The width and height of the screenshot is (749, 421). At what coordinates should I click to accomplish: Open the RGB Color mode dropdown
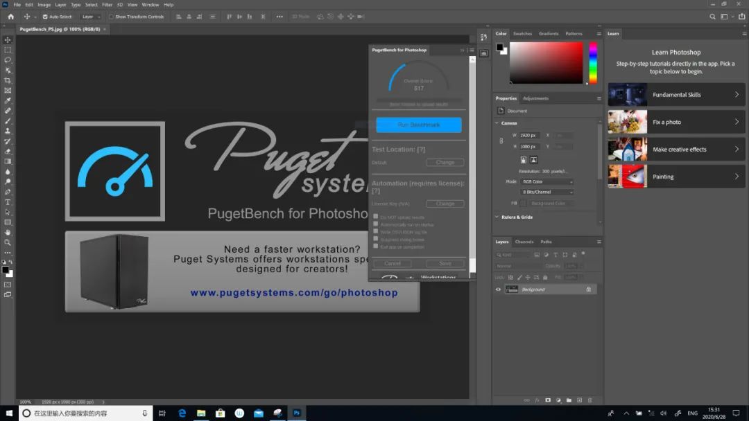coord(546,181)
